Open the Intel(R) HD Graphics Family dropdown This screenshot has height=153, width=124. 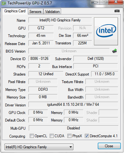pyautogui.click(x=39, y=147)
